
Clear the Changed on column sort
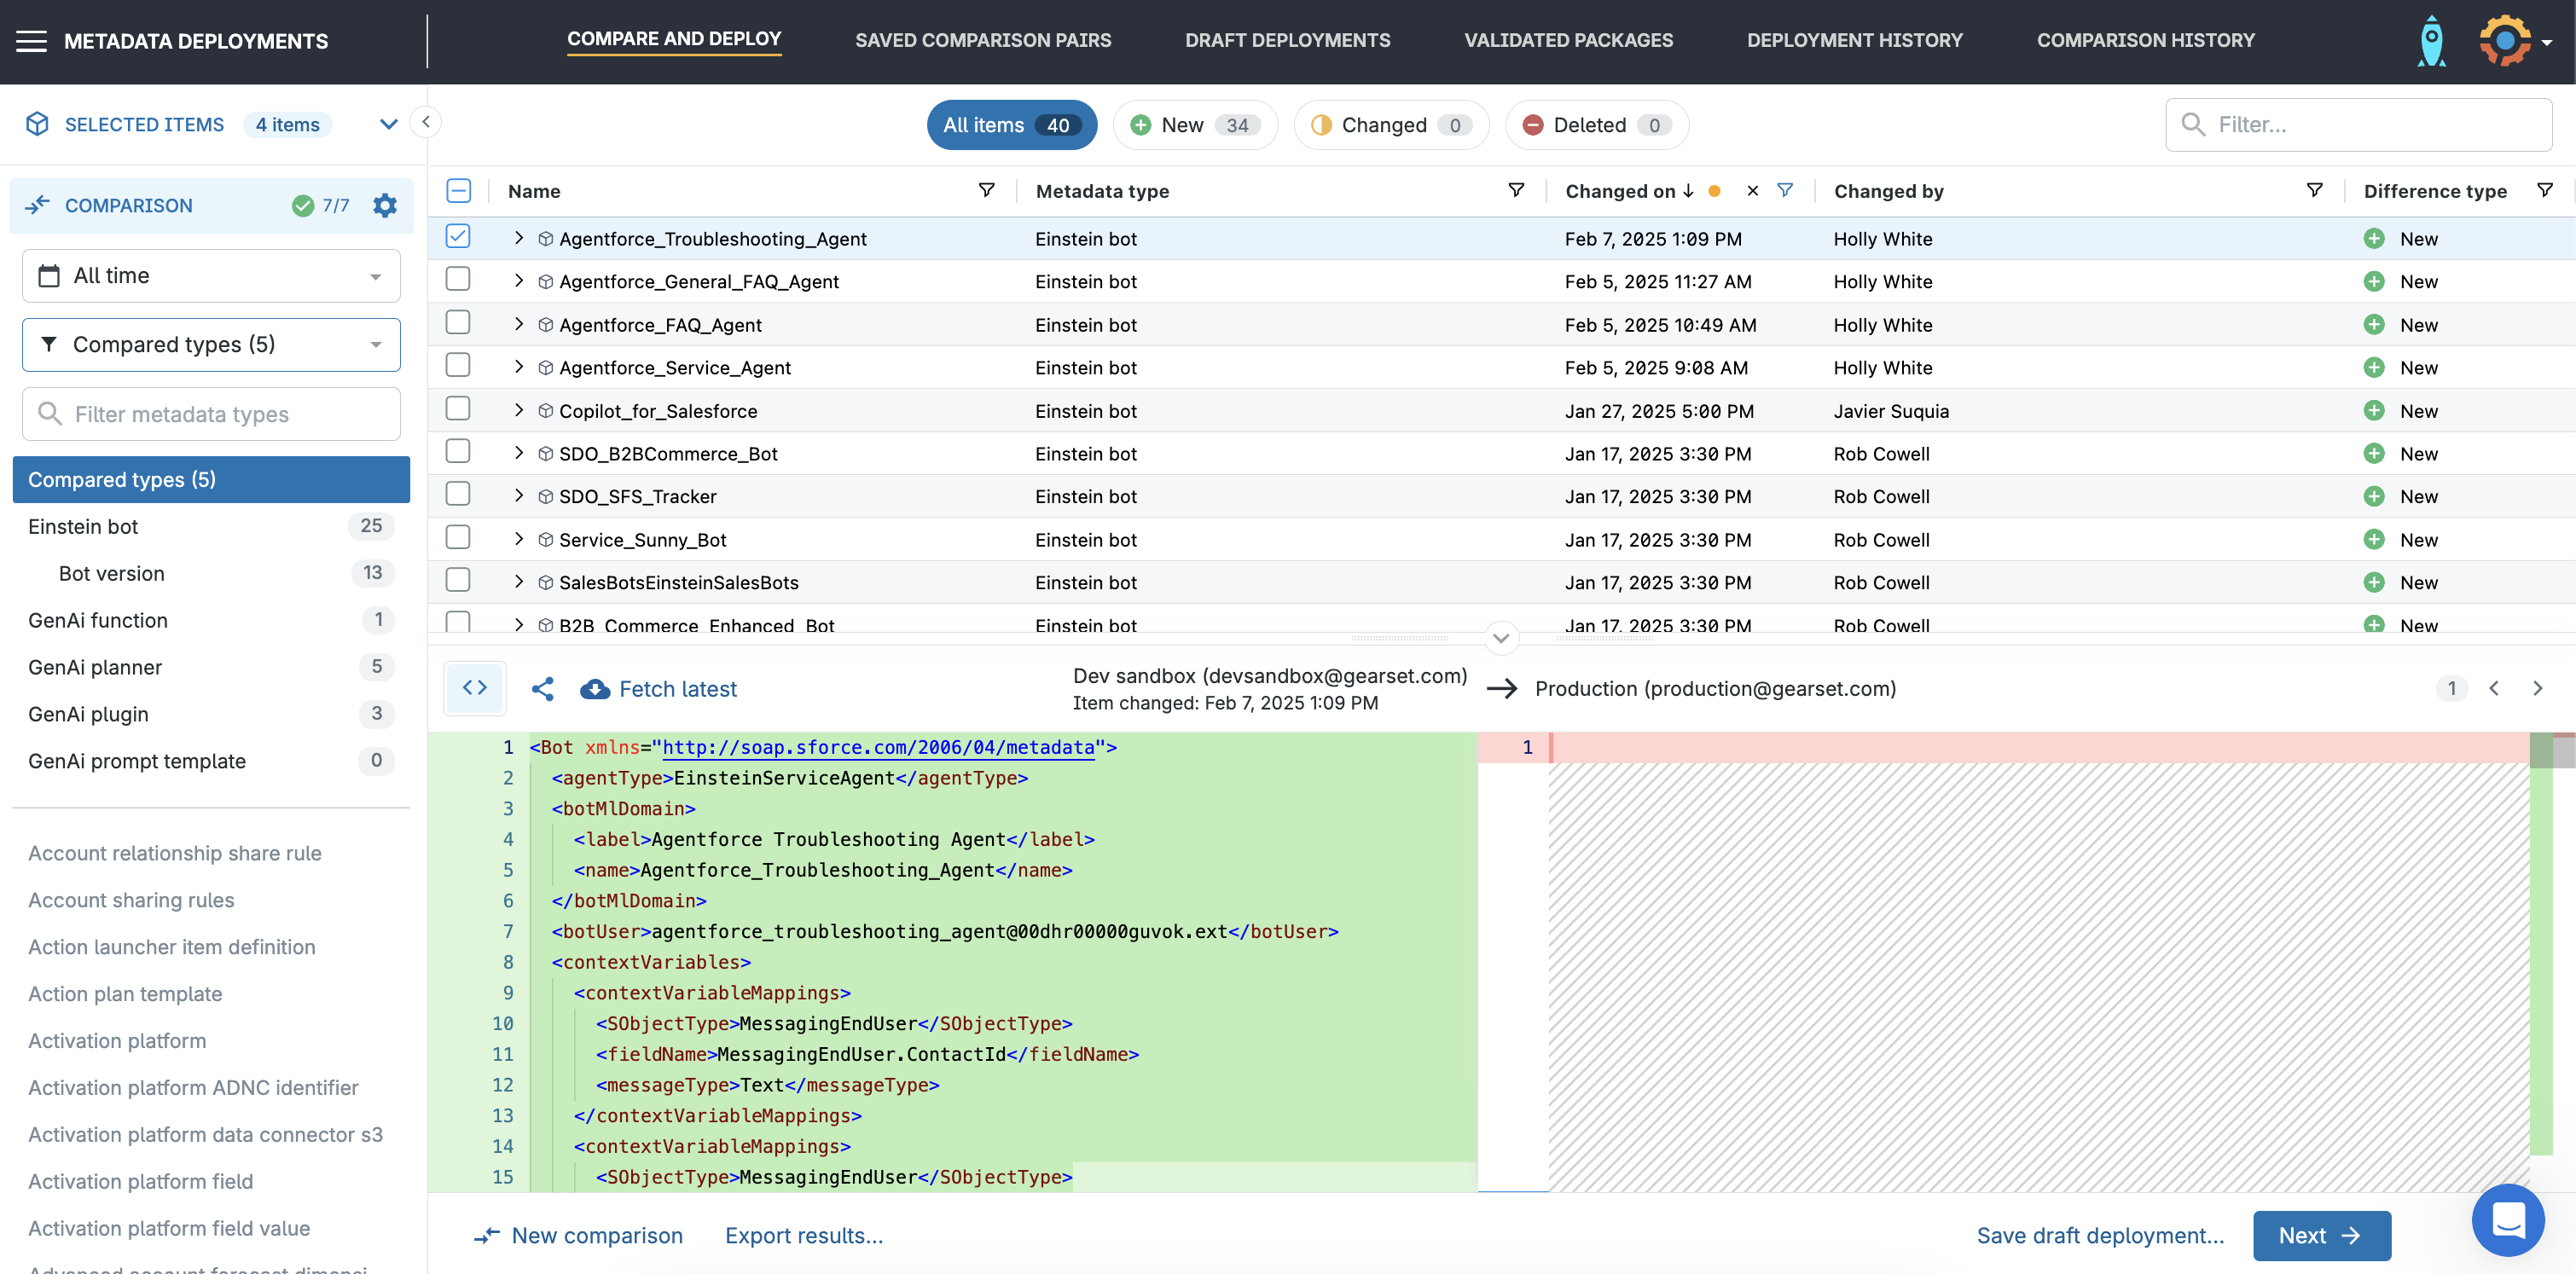click(1752, 191)
